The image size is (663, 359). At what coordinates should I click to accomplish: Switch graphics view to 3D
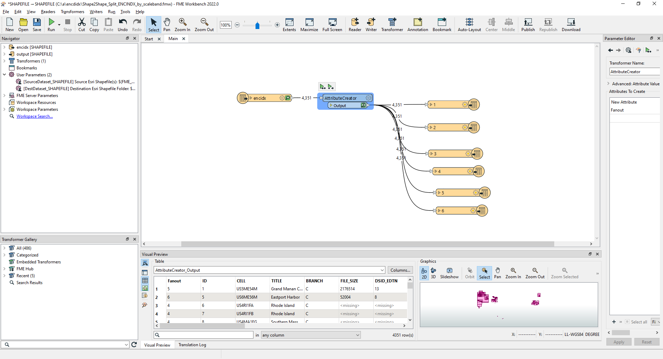433,273
